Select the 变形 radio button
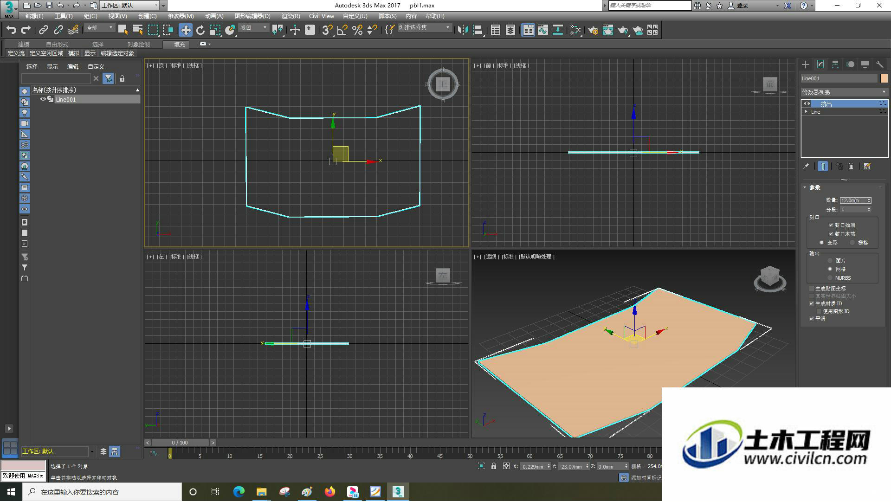Screen dimensions: 891x502 [x=822, y=243]
